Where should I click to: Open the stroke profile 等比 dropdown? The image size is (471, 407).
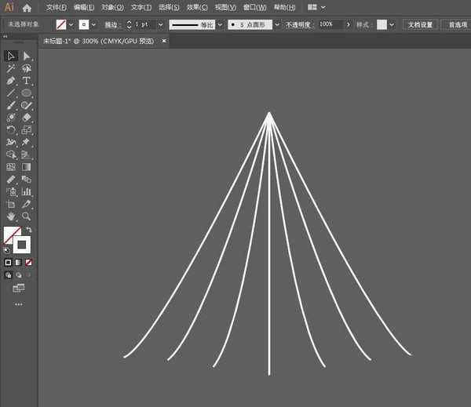tap(219, 24)
